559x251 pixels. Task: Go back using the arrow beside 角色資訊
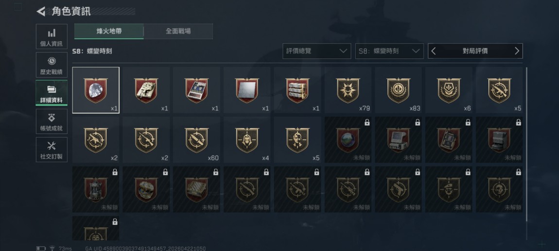coord(41,11)
